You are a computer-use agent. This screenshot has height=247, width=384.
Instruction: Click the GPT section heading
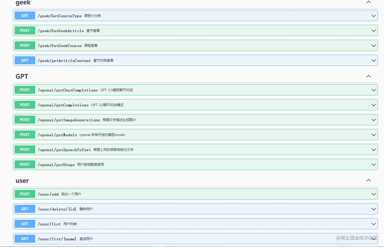pyautogui.click(x=22, y=76)
